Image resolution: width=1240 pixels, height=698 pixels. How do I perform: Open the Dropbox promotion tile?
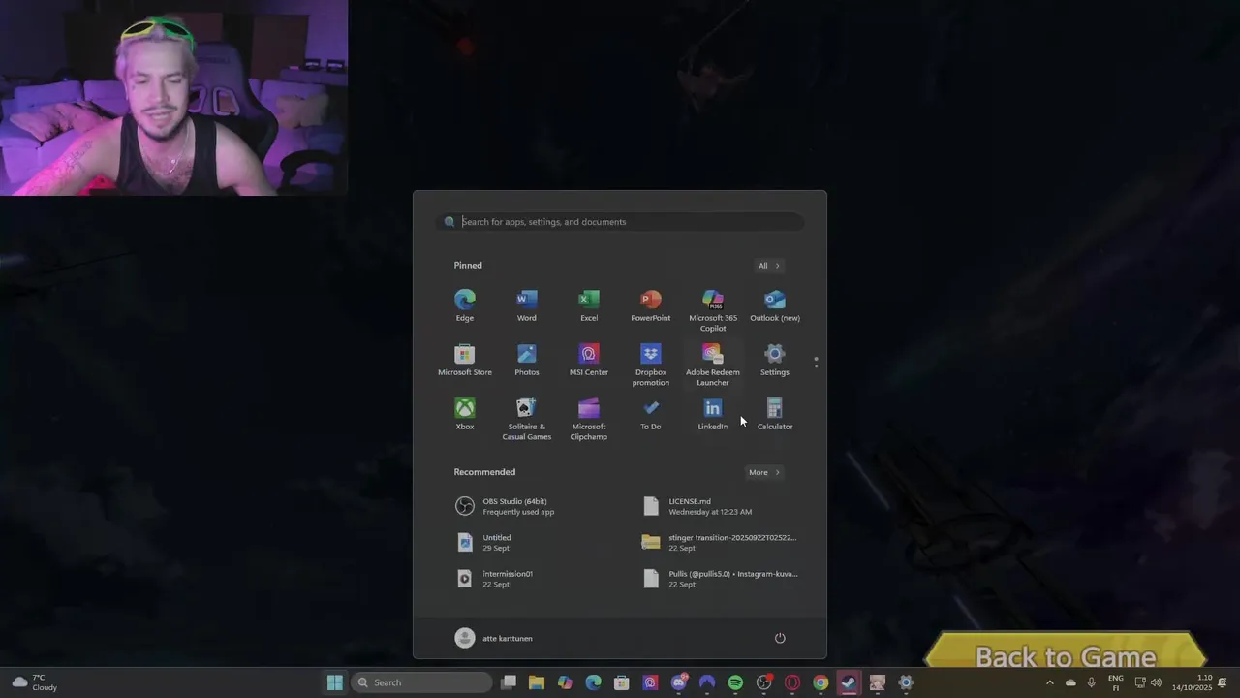pyautogui.click(x=651, y=365)
